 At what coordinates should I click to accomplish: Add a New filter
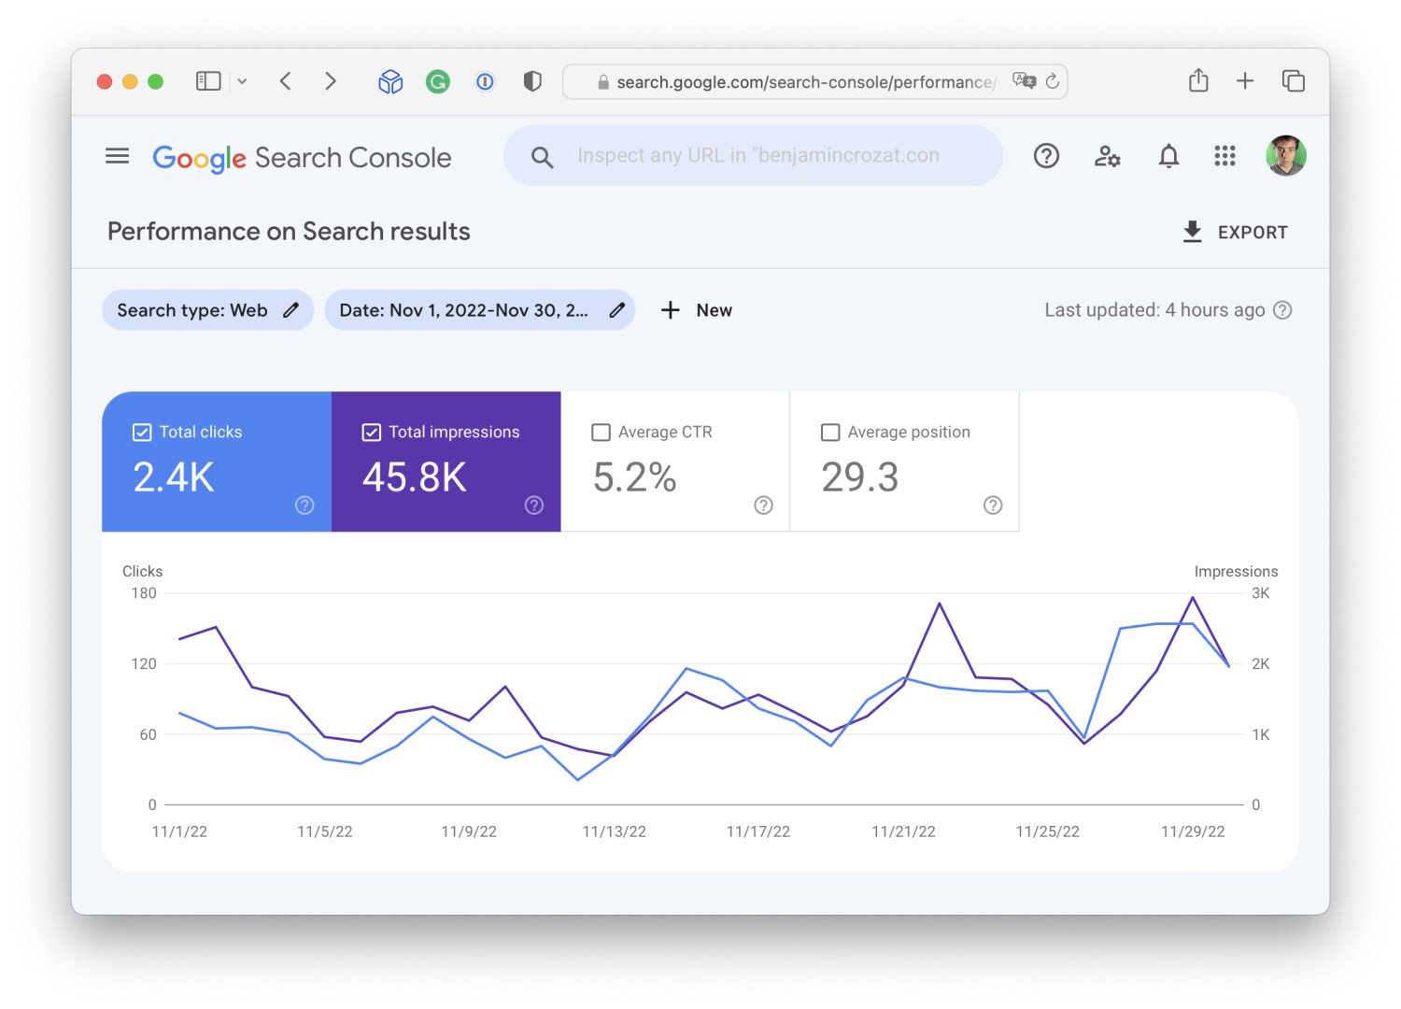pyautogui.click(x=697, y=310)
